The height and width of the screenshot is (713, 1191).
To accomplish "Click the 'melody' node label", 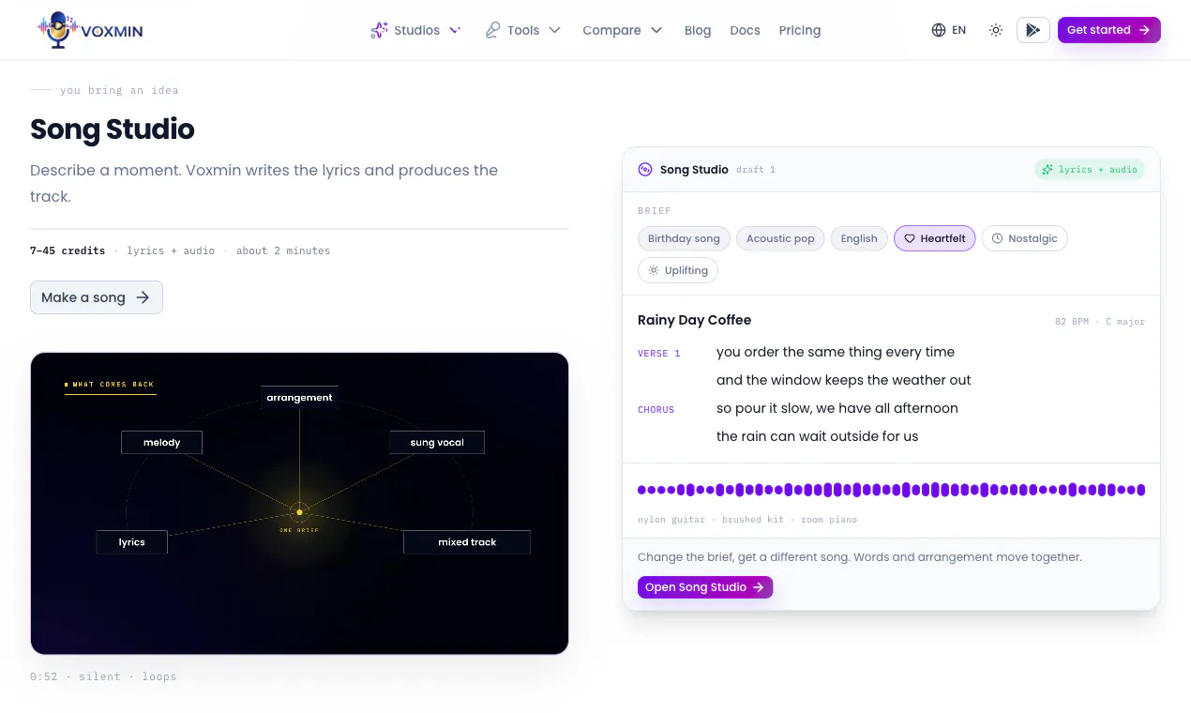I will 161,443.
